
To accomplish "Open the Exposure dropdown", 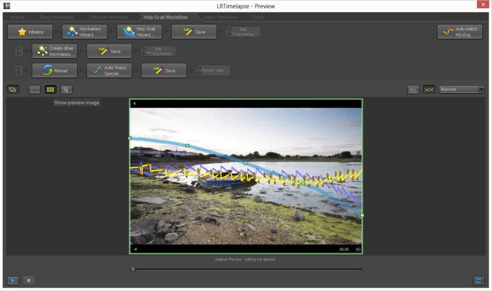I will coord(462,89).
